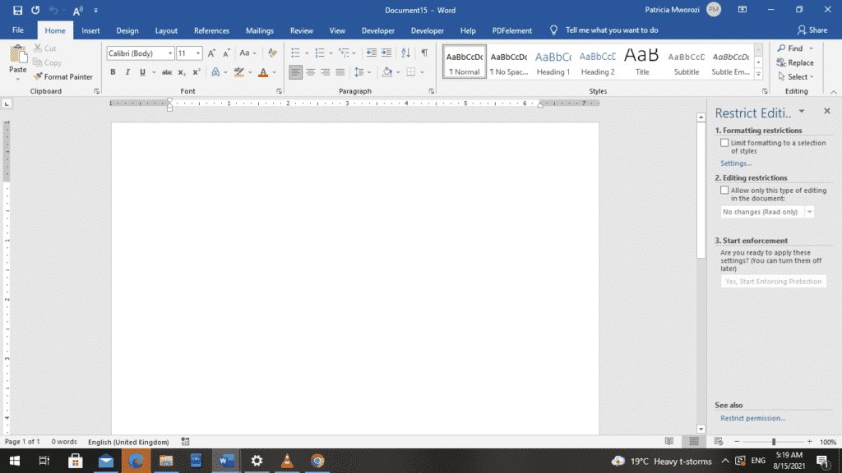
Task: Apply italic formatting with the I icon
Action: click(127, 72)
